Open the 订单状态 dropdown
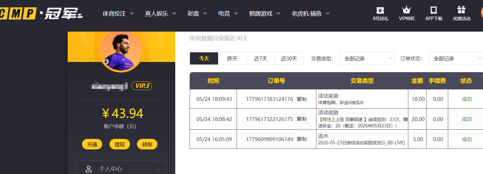 456,58
